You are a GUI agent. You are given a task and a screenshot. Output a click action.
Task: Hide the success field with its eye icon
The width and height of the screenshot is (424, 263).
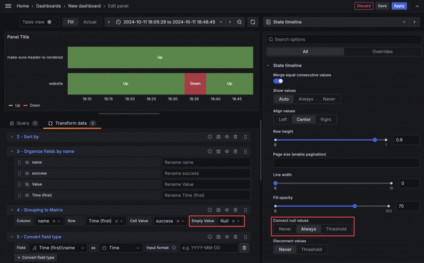pos(27,173)
